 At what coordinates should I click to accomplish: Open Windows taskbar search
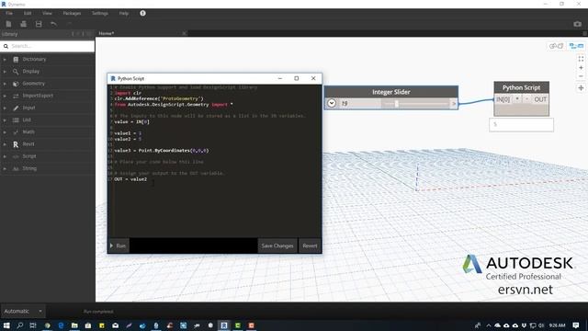20,325
